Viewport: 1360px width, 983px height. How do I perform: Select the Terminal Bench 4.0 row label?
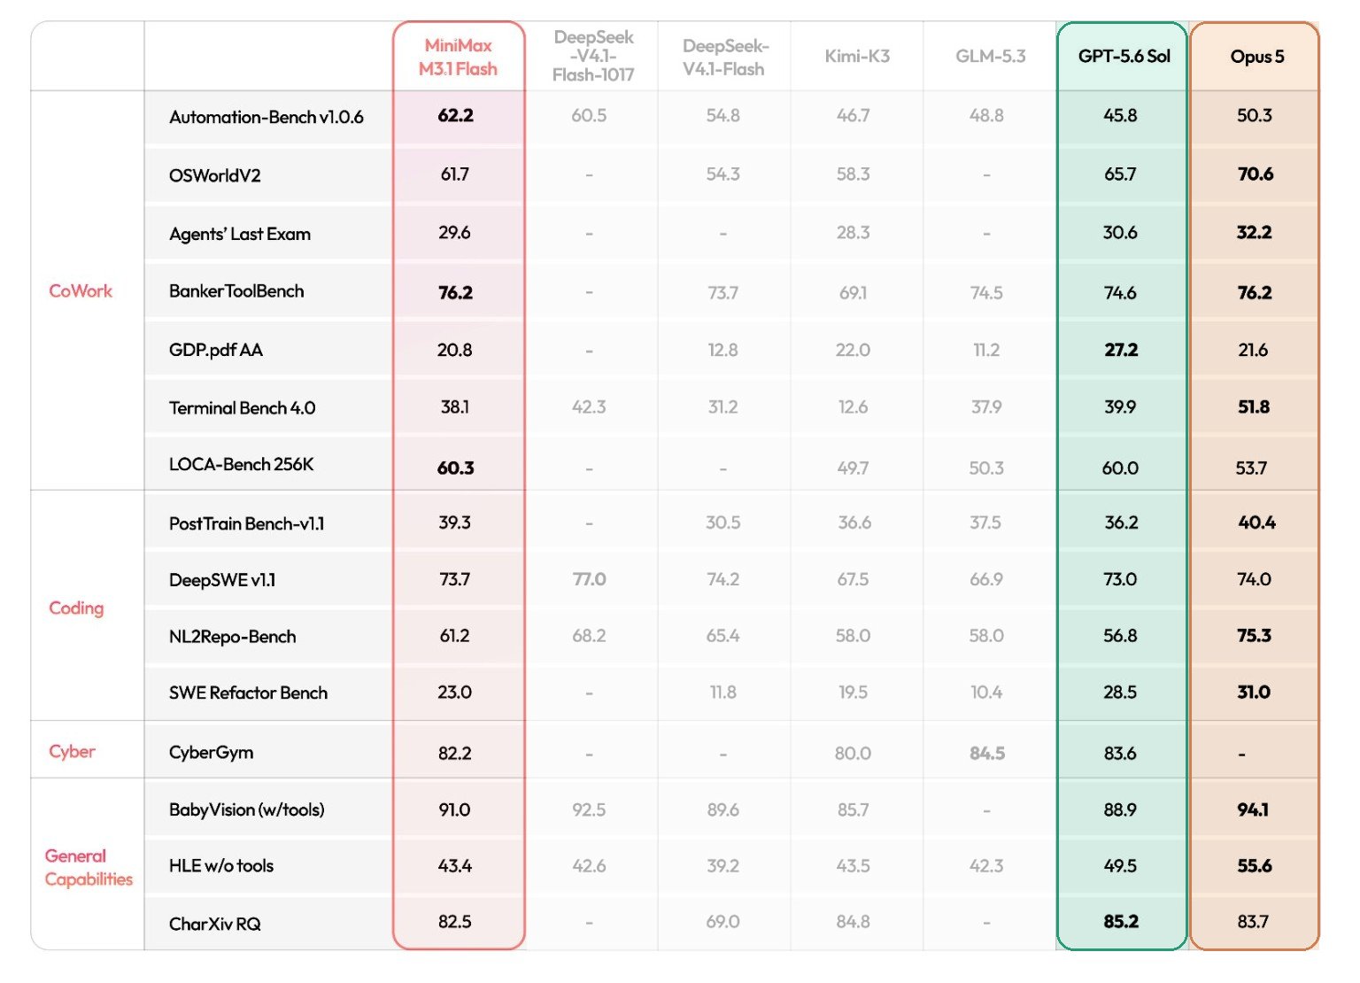coord(242,408)
